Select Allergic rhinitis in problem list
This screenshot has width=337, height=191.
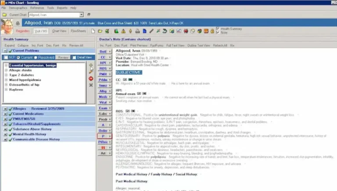(x=21, y=70)
